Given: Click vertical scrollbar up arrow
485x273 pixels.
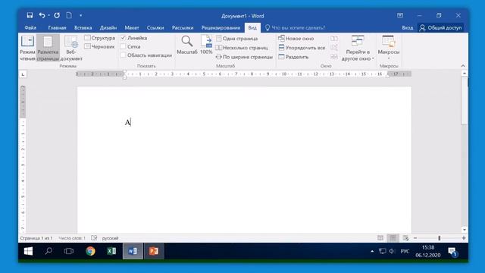Looking at the screenshot, I should pos(465,74).
